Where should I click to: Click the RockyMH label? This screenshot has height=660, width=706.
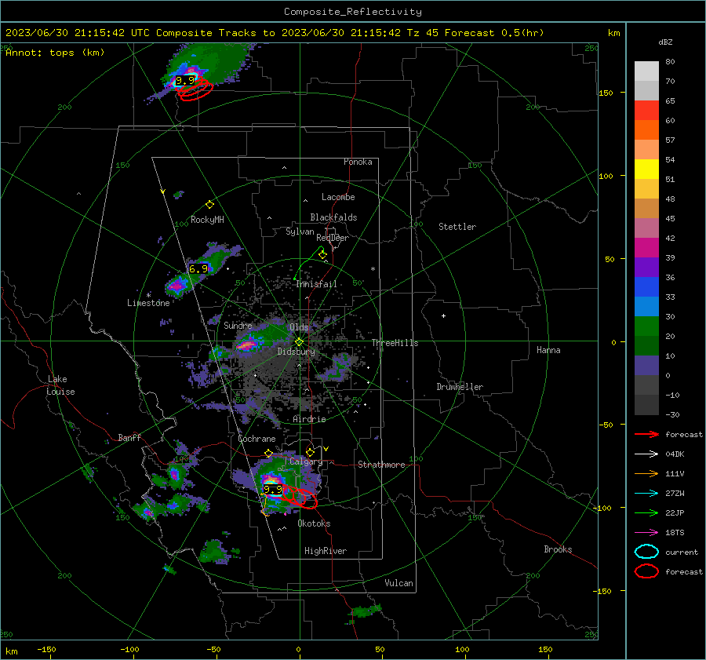(207, 220)
